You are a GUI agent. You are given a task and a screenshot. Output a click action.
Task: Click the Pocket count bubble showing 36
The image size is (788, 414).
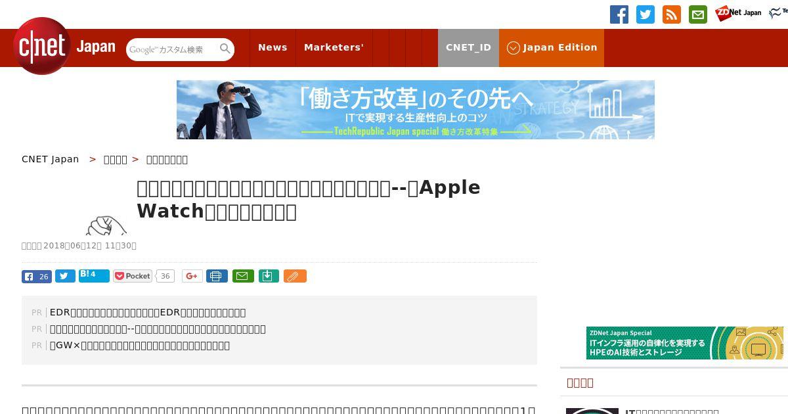(x=165, y=276)
